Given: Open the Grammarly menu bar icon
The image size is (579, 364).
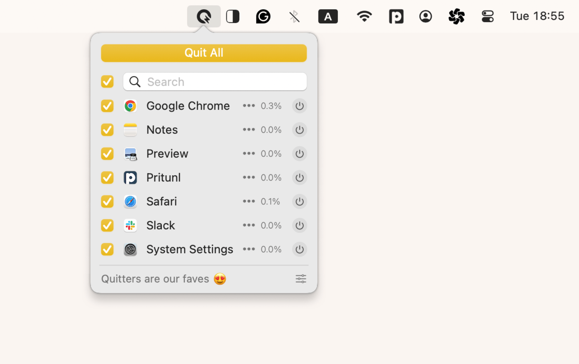Looking at the screenshot, I should point(263,16).
